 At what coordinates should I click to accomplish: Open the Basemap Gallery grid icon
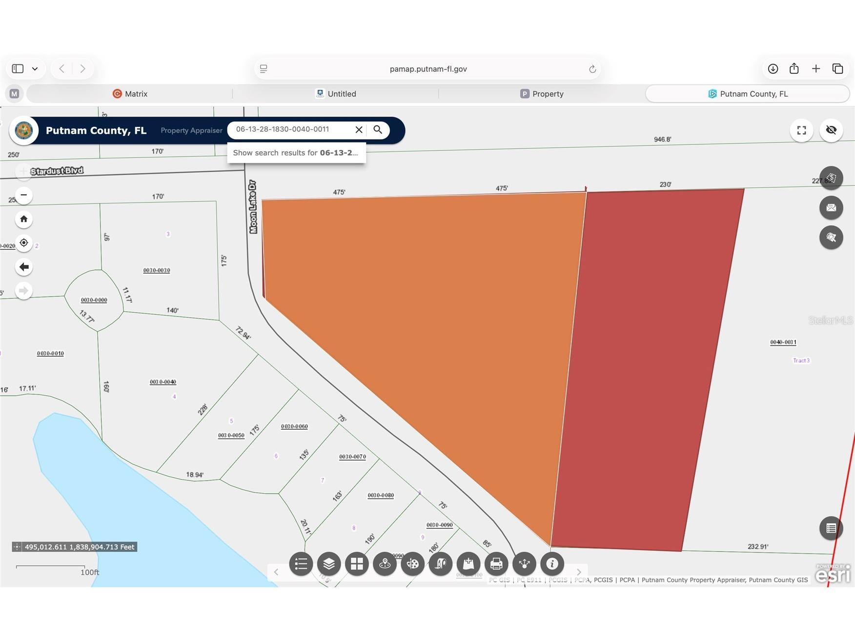(357, 564)
